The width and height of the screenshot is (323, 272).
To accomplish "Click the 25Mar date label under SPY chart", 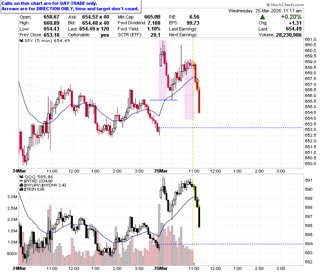I will 161,171.
